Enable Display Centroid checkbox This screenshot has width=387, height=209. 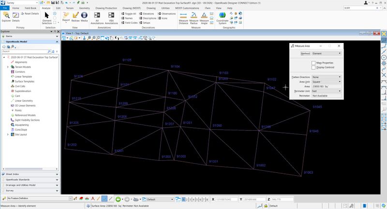click(313, 67)
